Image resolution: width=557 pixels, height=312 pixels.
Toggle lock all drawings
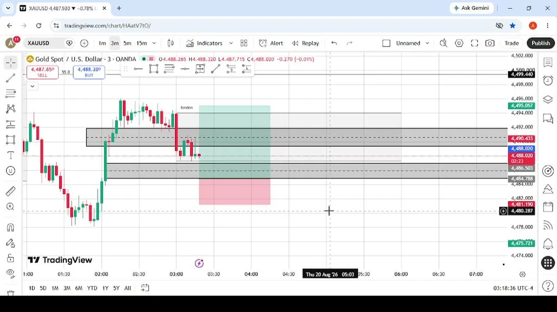coord(11,259)
